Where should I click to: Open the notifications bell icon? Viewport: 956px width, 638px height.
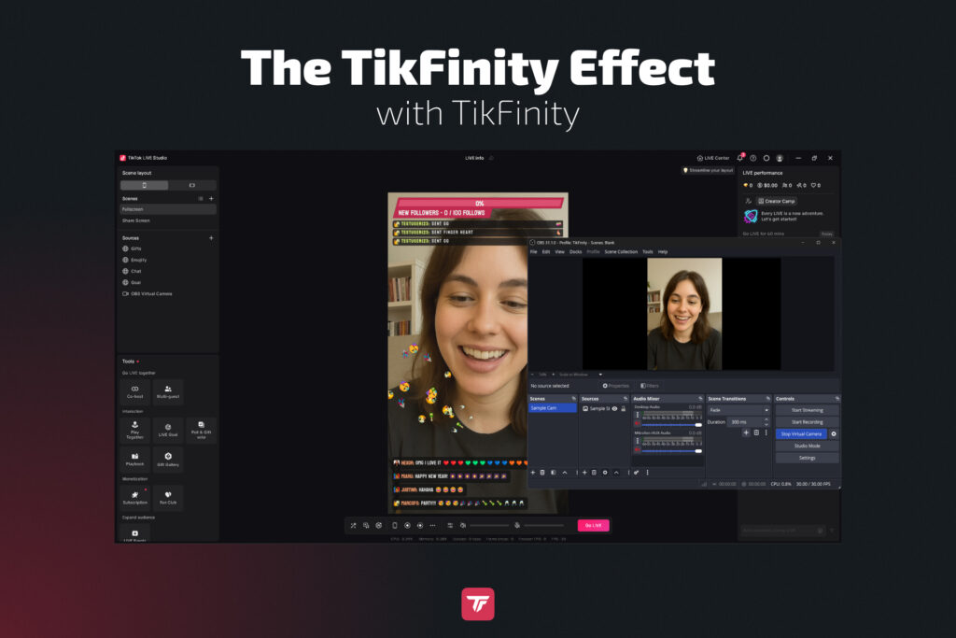click(x=739, y=158)
